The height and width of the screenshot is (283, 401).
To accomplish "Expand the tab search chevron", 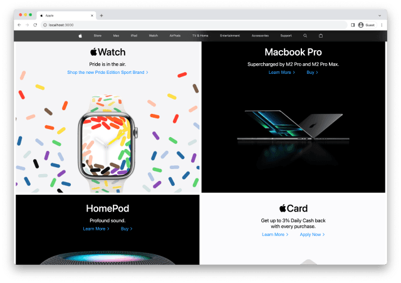I will point(380,16).
